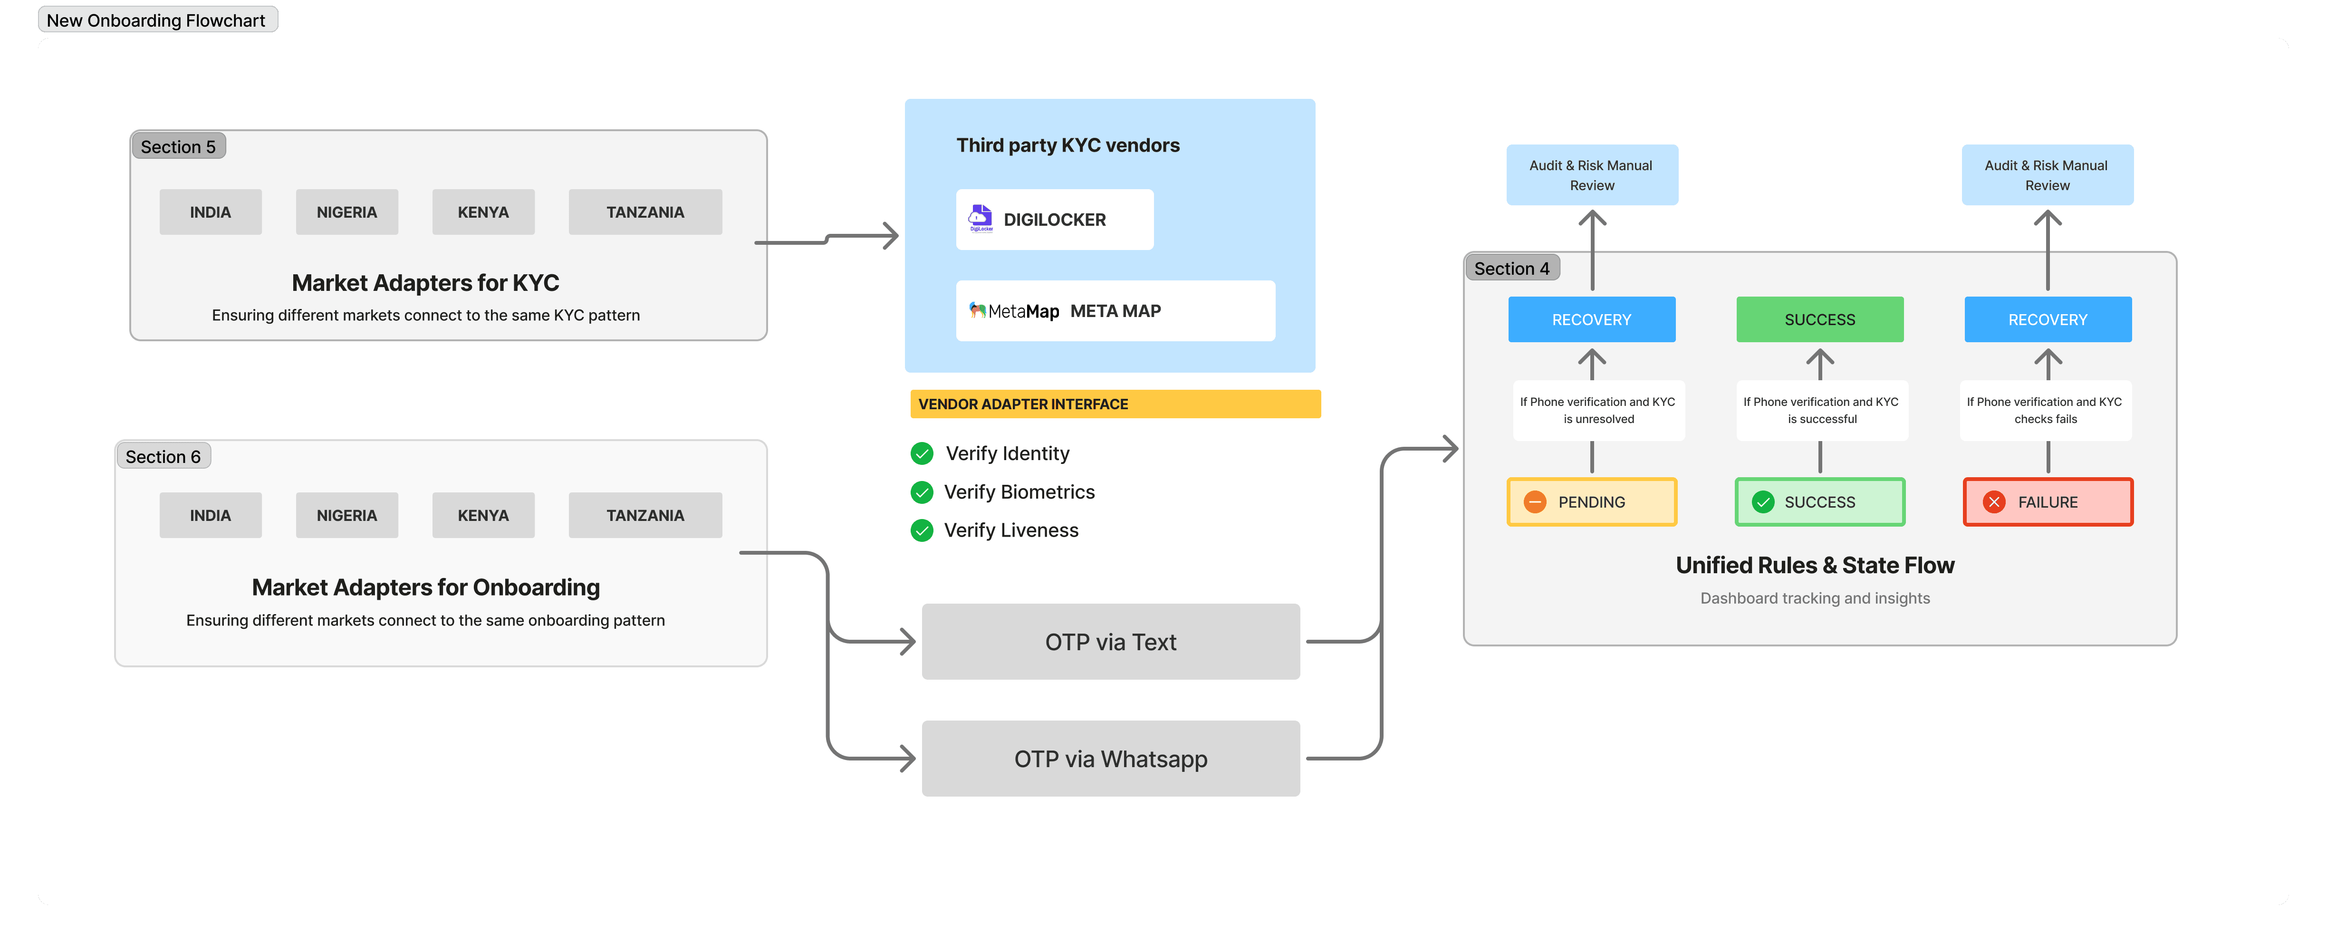Click the yellow Vendor Adapter Interface bar
Viewport: 2327px width, 943px height.
click(1115, 404)
